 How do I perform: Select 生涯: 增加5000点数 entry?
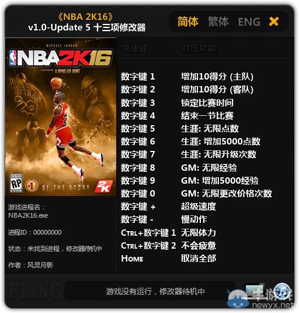[221, 142]
